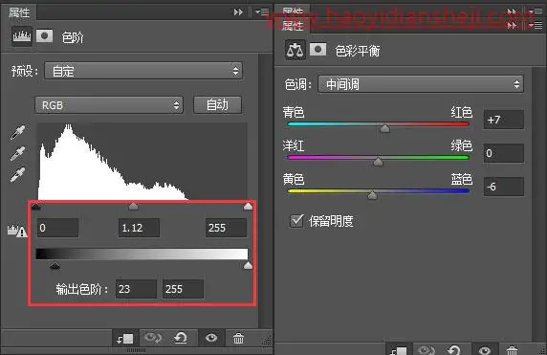Toggle Levels layer visibility eye icon
Image resolution: width=547 pixels, height=355 pixels.
click(x=211, y=338)
